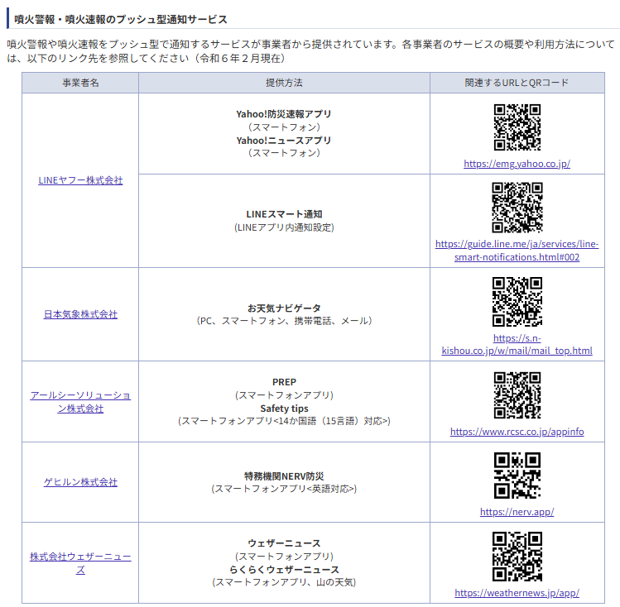The height and width of the screenshot is (607, 620).
Task: Open the https://emg.yahoo.co.jp/ URL
Action: pyautogui.click(x=517, y=164)
